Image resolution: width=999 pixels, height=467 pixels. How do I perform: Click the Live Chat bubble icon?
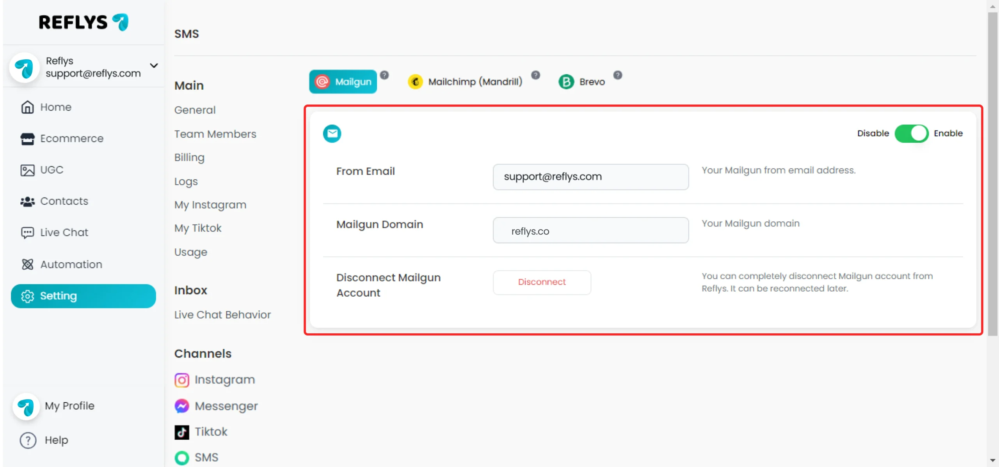[27, 233]
